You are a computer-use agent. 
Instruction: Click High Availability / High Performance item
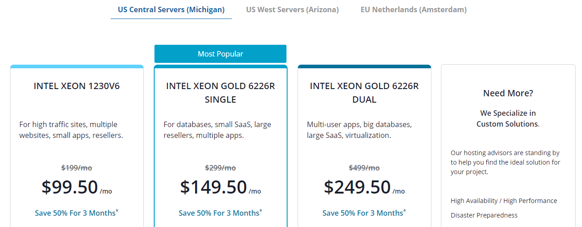[x=504, y=201]
